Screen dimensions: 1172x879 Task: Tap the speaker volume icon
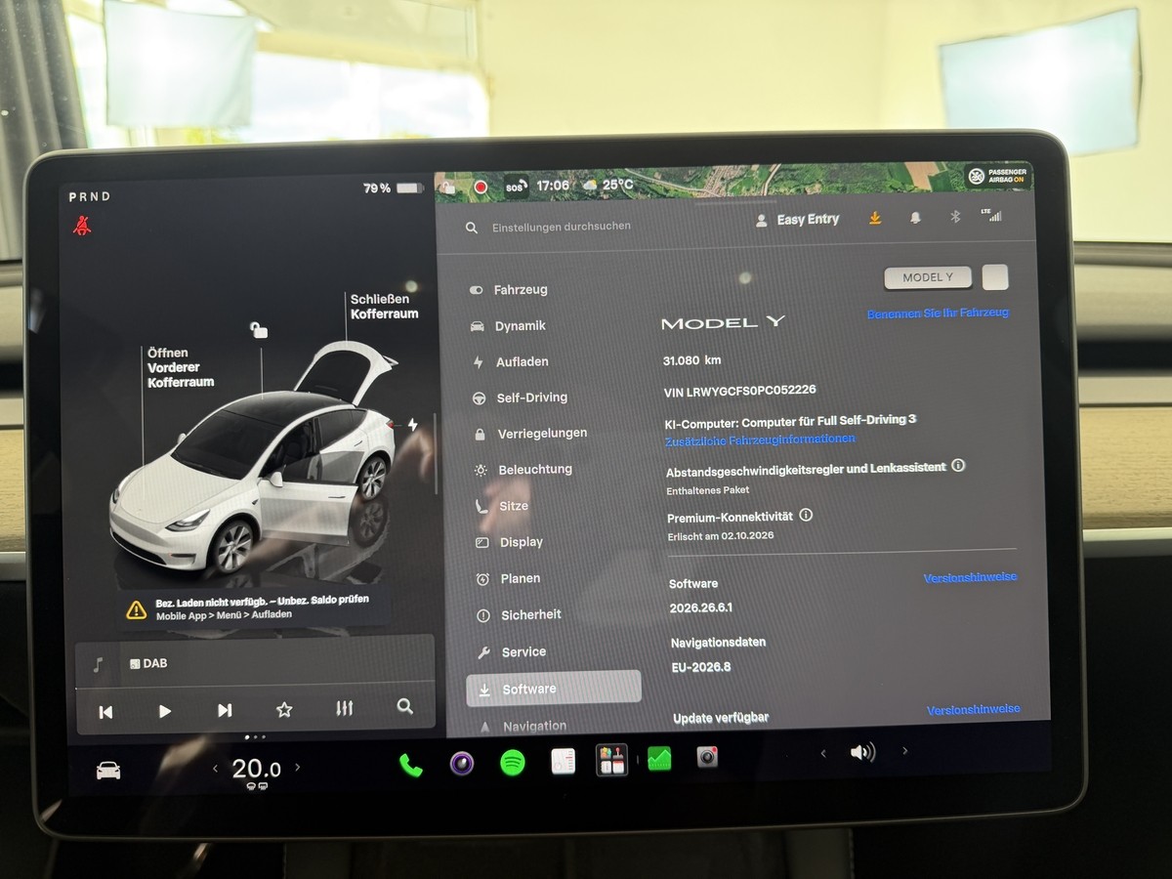(x=862, y=752)
